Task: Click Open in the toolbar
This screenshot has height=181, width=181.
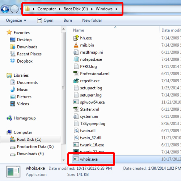Action: pos(45,20)
